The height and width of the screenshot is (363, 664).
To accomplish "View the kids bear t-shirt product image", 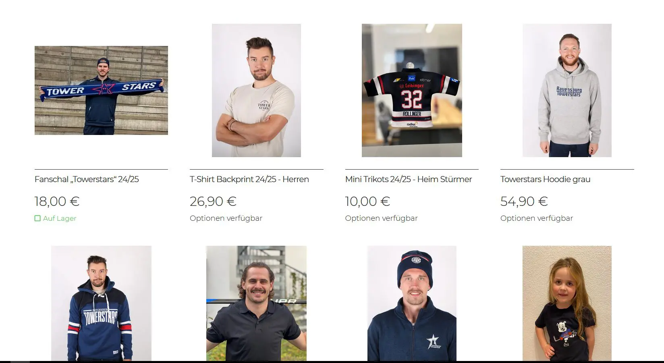I will point(567,303).
